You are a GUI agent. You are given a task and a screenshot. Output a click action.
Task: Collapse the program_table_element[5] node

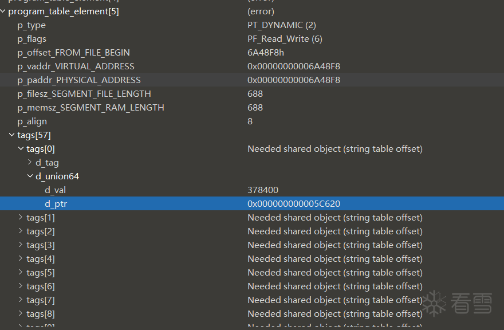[3, 11]
